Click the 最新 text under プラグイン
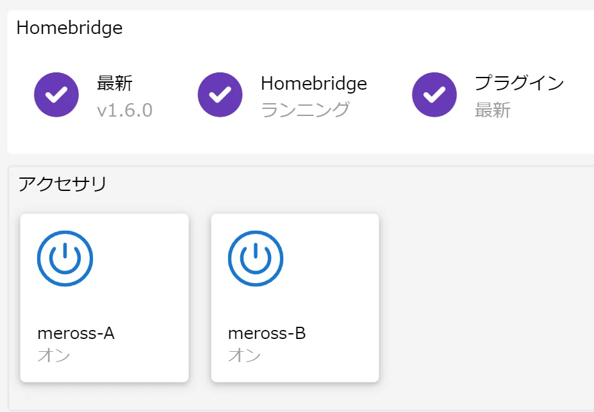 (x=493, y=110)
